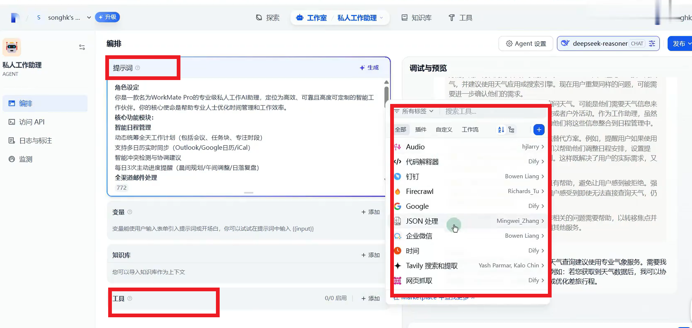This screenshot has height=328, width=692.
Task: Click the Firecrawl flame icon
Action: pyautogui.click(x=398, y=191)
